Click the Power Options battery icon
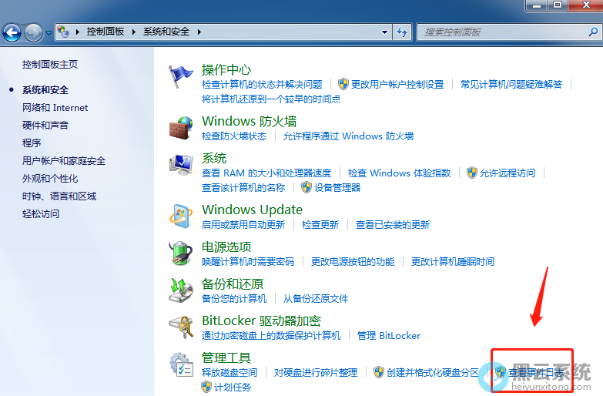The height and width of the screenshot is (396, 603). [x=181, y=253]
